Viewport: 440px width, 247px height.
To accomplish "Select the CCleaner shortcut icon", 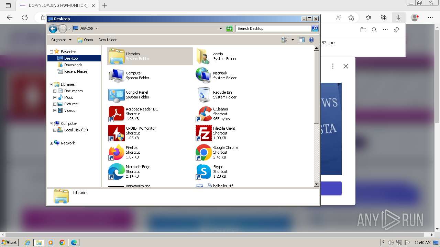I will (203, 114).
